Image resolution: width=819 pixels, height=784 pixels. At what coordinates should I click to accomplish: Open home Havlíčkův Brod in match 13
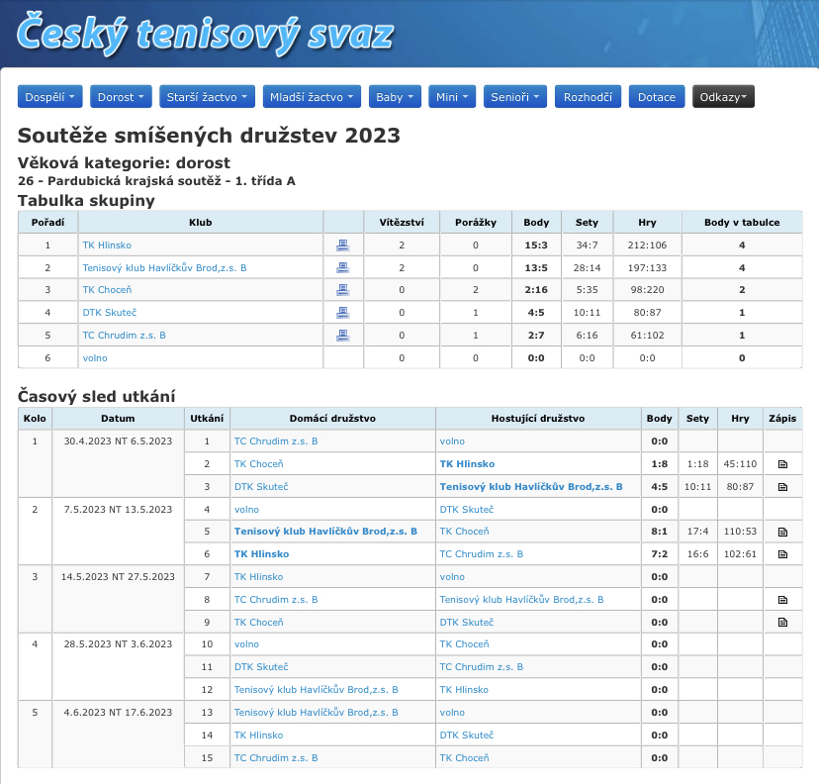(x=316, y=713)
